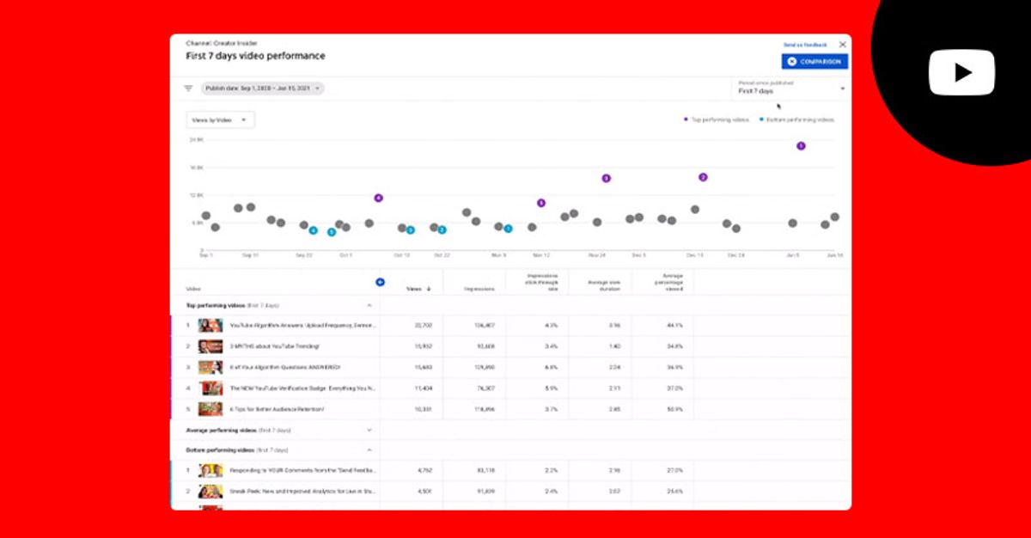
Task: Click the sort arrow next to Views
Action: click(x=427, y=290)
